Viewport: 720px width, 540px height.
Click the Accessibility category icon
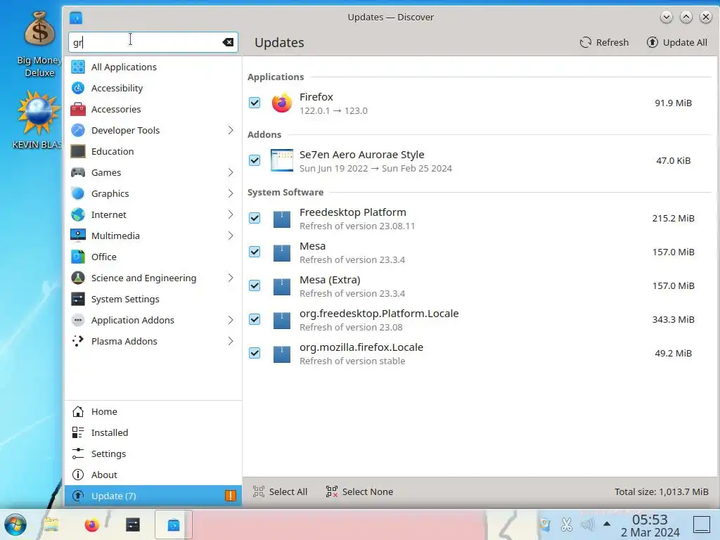[x=78, y=88]
